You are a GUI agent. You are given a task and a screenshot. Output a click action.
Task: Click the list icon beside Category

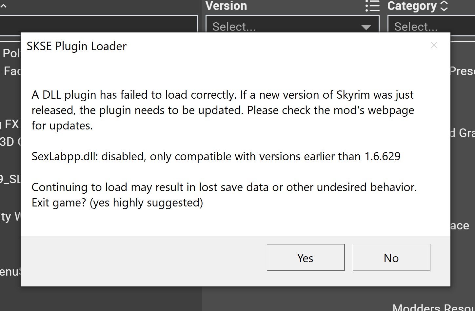[372, 6]
